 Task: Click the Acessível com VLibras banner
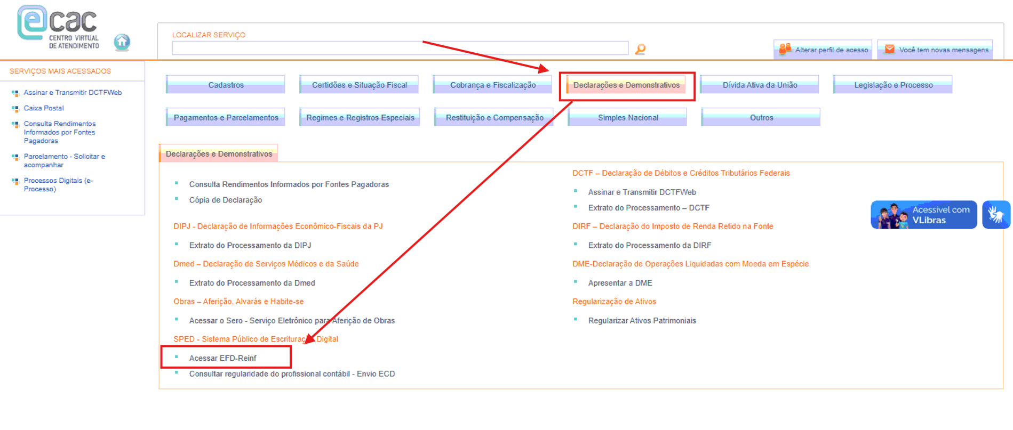point(923,215)
